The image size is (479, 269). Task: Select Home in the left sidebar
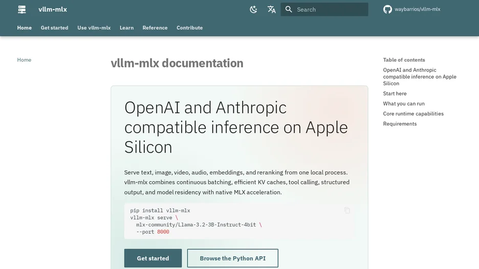24,60
